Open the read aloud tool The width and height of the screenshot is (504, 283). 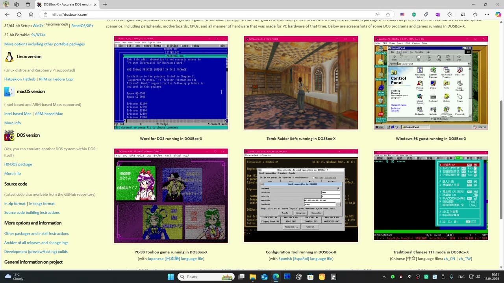coord(377,15)
